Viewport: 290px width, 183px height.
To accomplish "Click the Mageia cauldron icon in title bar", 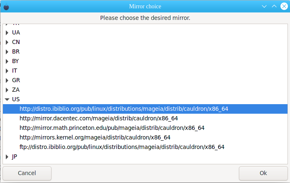I will pos(6,7).
